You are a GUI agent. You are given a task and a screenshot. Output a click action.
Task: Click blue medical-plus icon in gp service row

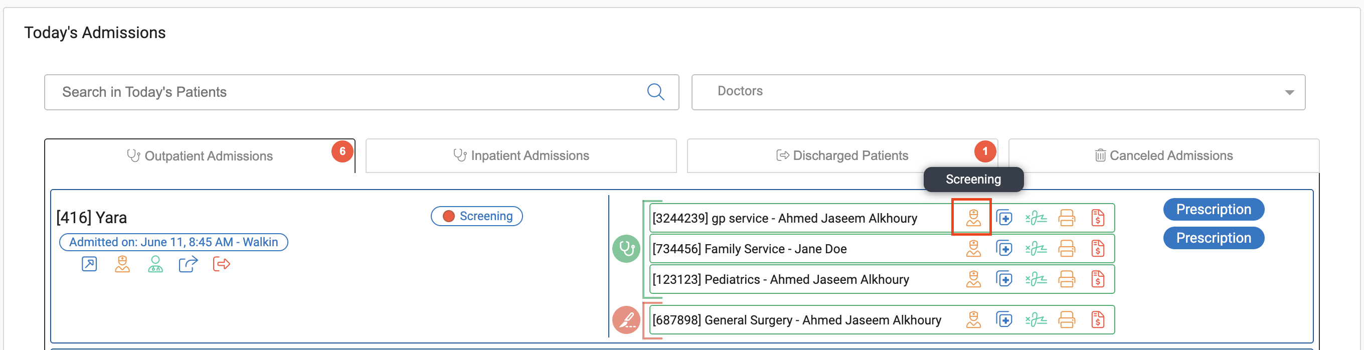point(1004,218)
